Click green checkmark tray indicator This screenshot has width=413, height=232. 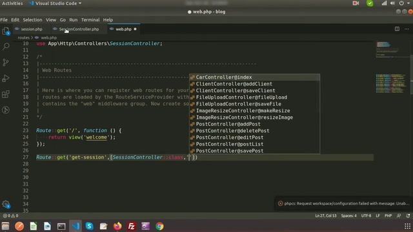click(370, 3)
